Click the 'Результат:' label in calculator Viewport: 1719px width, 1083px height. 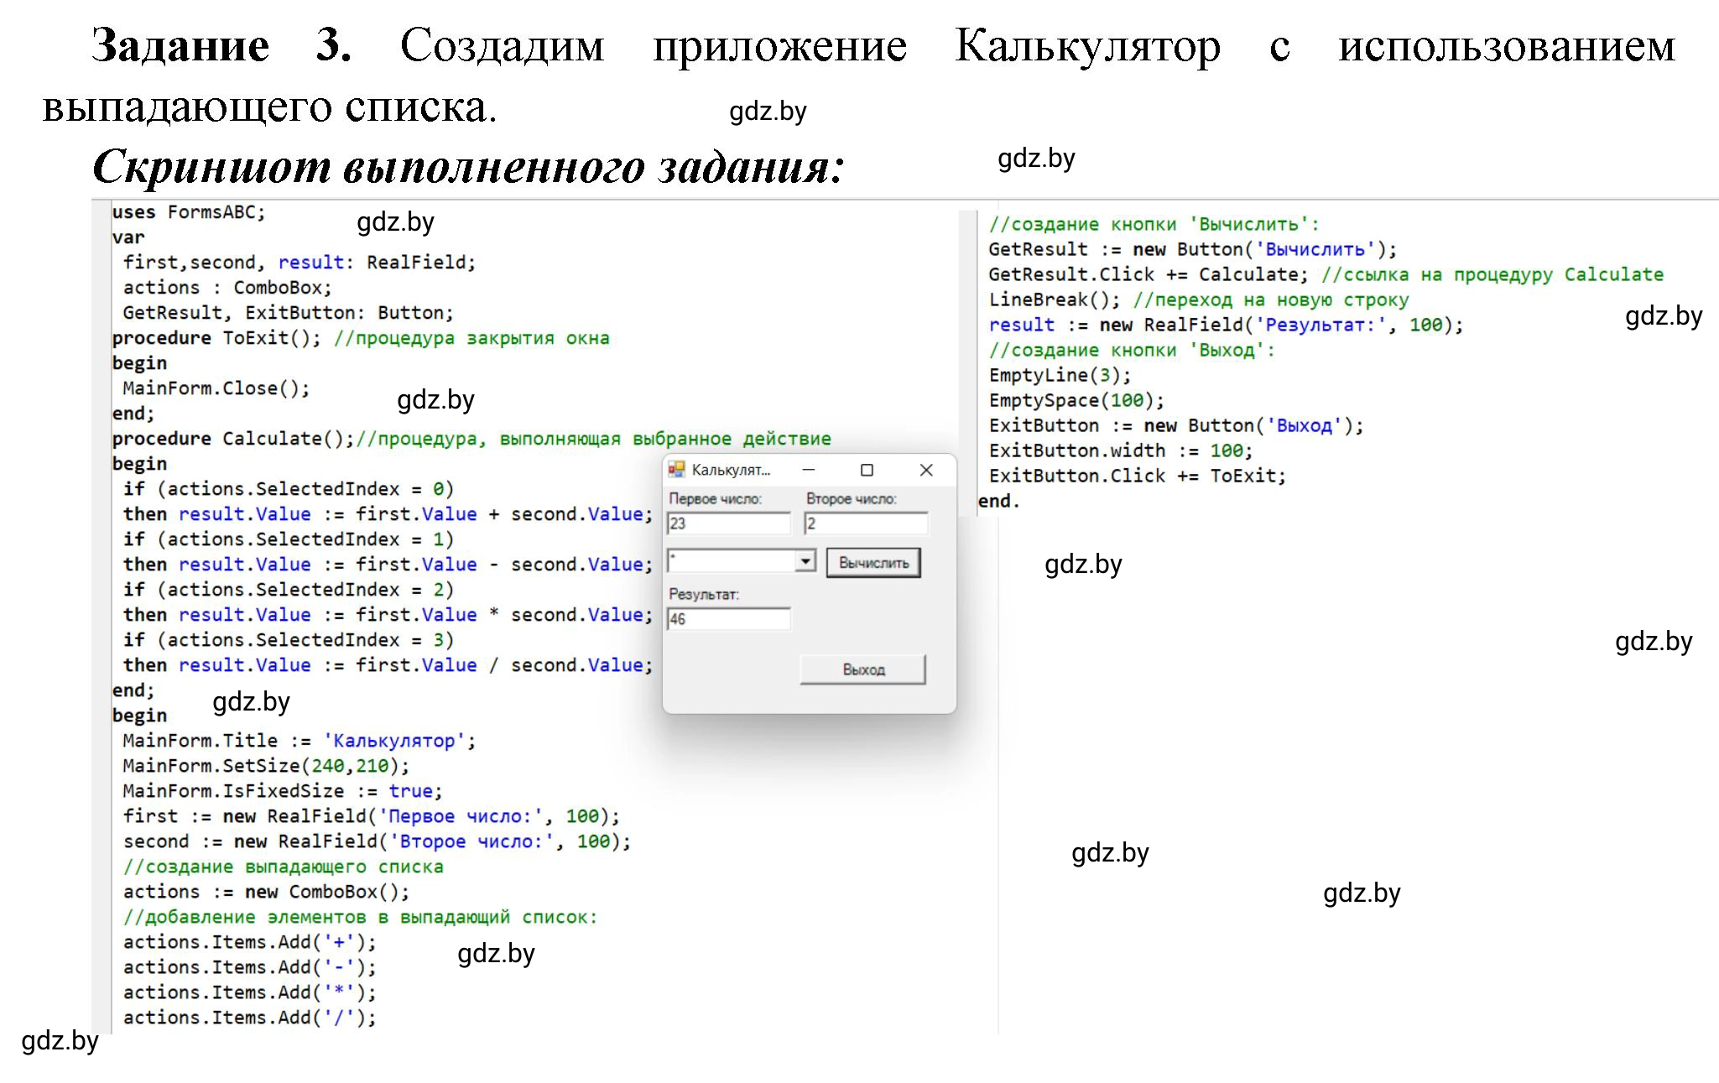coord(704,594)
